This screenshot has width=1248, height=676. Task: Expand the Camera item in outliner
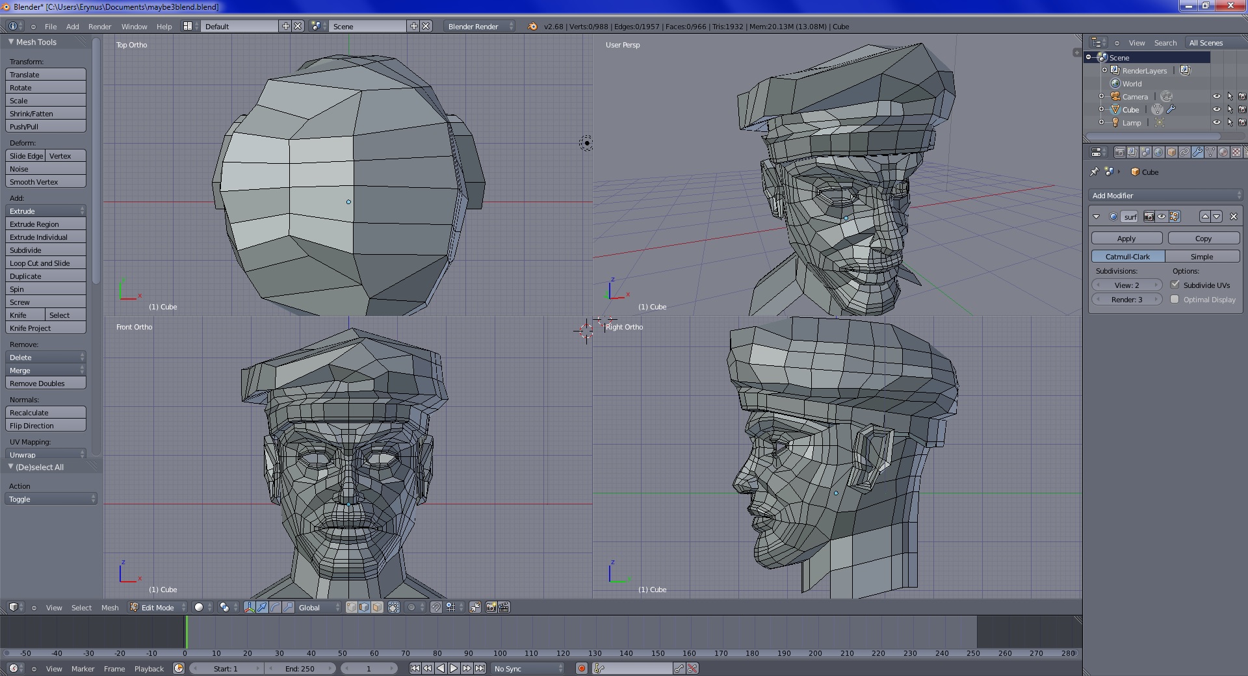(1101, 96)
